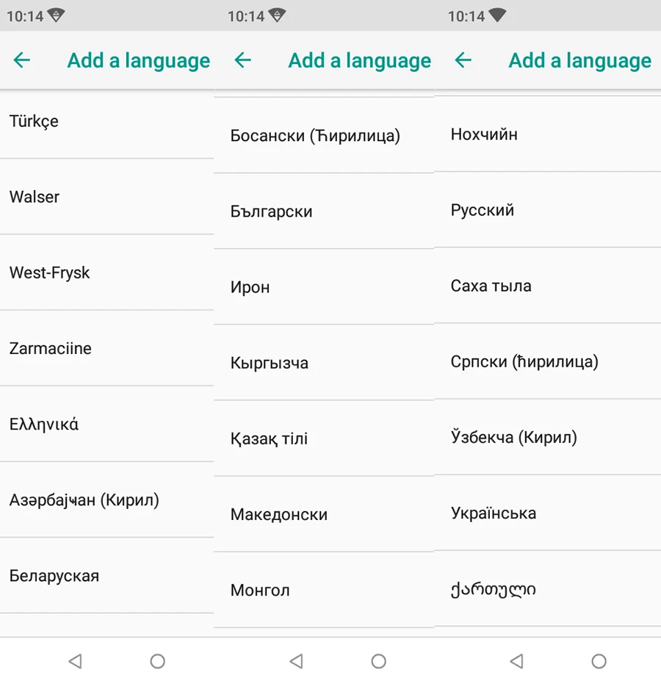Screen dimensions: 661x686
Task: Select Ўзбекча (Кирил) language
Action: click(x=547, y=436)
